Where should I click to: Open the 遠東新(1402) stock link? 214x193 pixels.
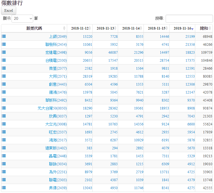point(56,148)
